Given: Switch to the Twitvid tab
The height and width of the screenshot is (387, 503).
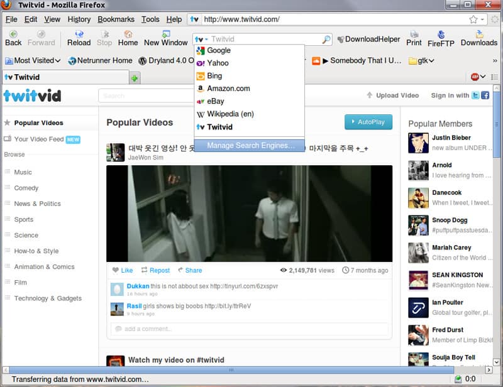Looking at the screenshot, I should pyautogui.click(x=66, y=77).
